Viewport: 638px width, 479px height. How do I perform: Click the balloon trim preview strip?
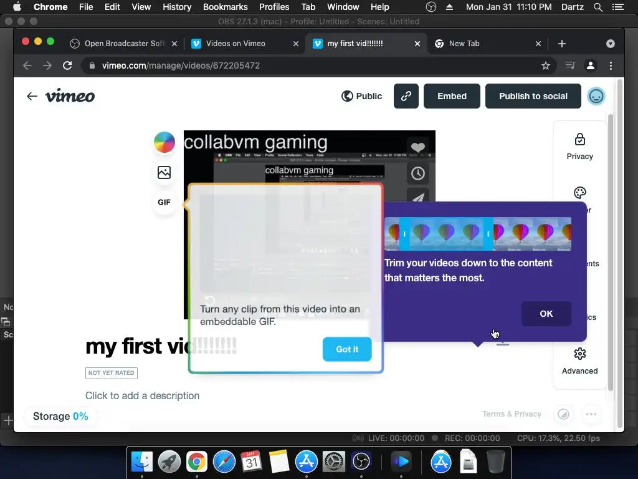478,234
